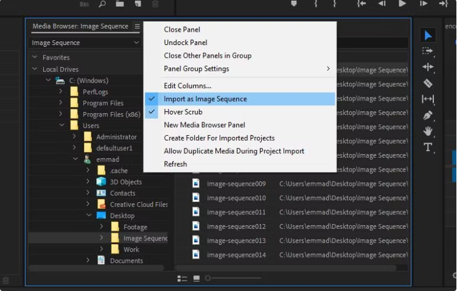Expand the Administrator folder

pos(74,136)
